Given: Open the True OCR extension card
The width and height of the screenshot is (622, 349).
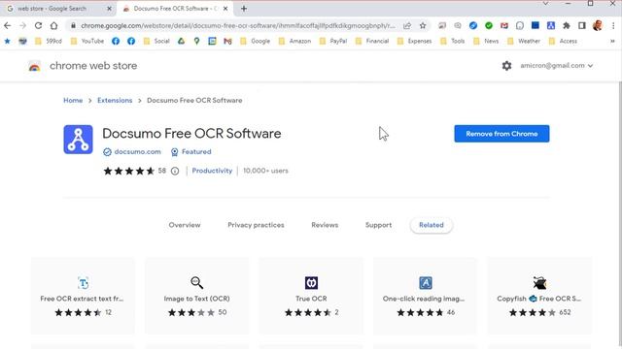Looking at the screenshot, I should [x=311, y=296].
